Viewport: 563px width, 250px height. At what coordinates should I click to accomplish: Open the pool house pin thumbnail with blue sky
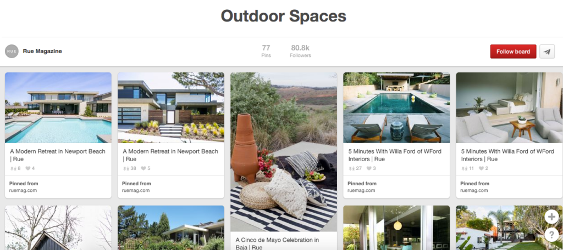pos(58,108)
